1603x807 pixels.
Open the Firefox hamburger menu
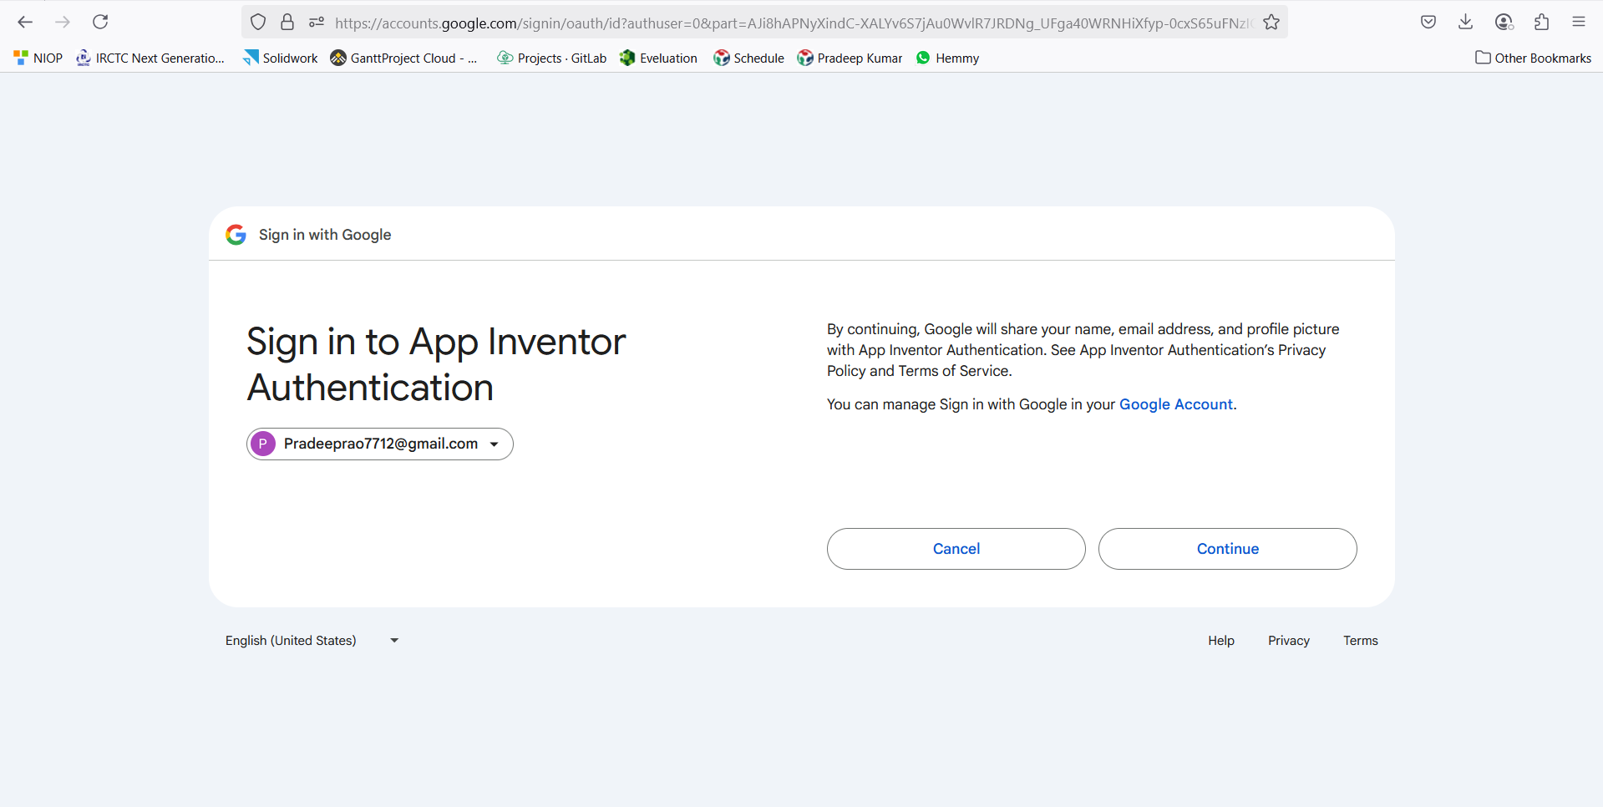coord(1578,23)
